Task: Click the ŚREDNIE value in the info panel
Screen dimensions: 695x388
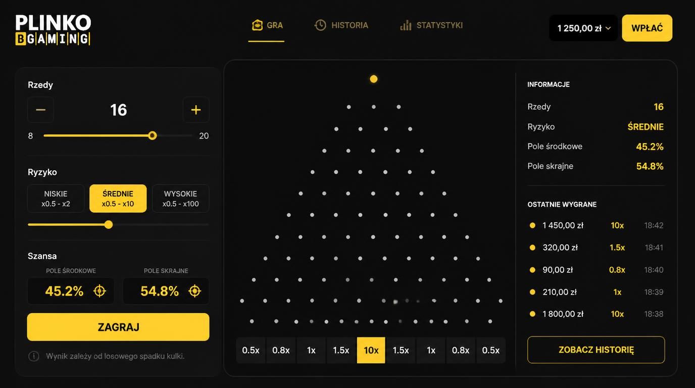Action: point(646,126)
